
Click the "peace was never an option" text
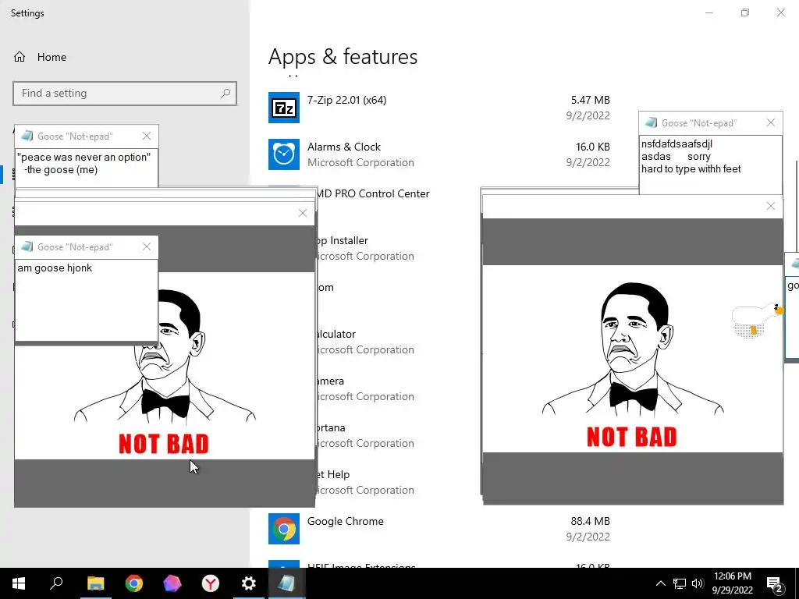(x=84, y=158)
